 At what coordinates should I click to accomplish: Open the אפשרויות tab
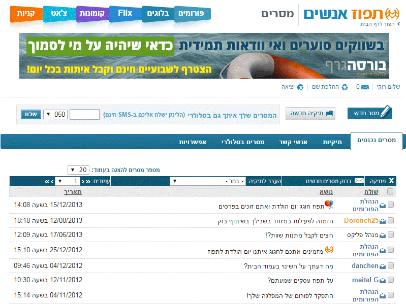(193, 142)
